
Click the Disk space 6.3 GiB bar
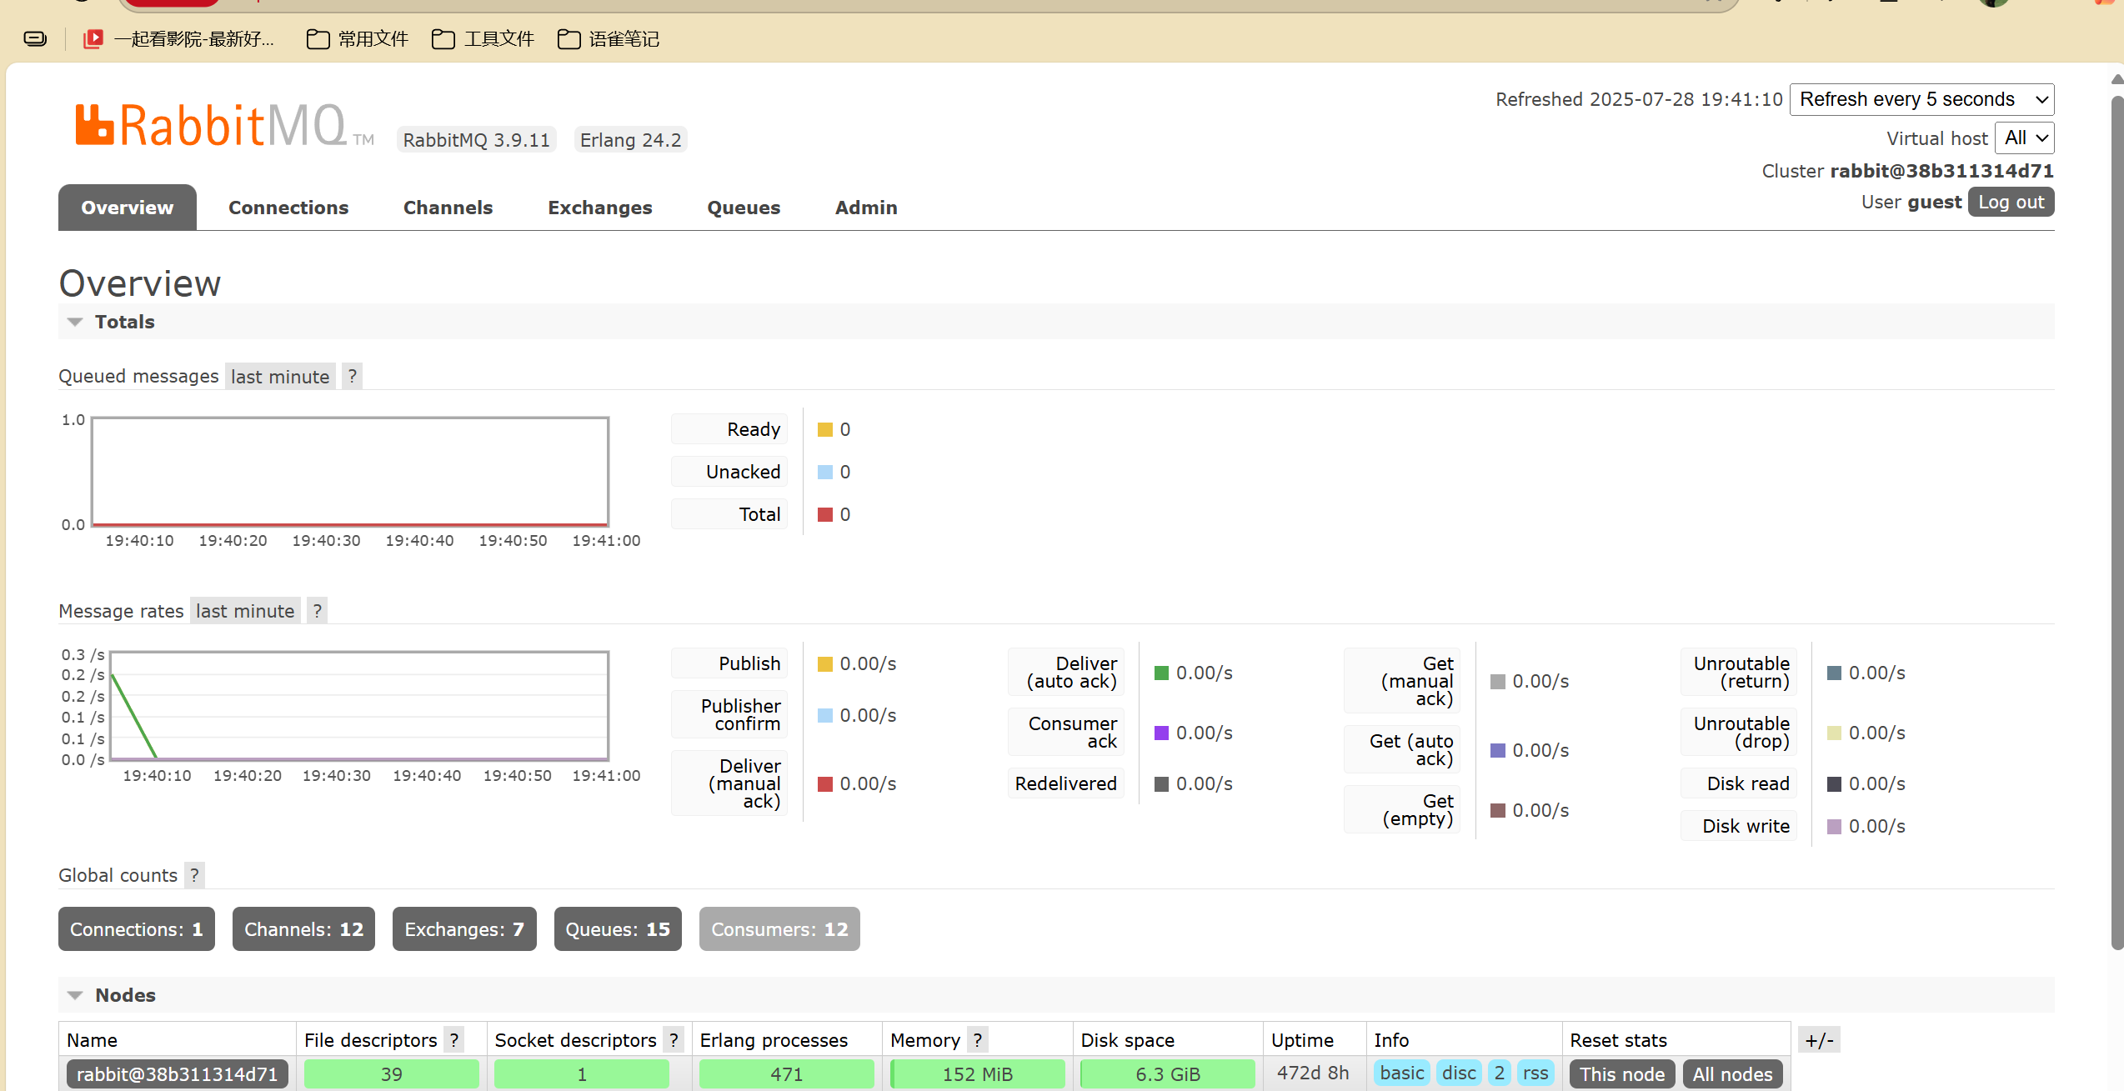(x=1168, y=1074)
